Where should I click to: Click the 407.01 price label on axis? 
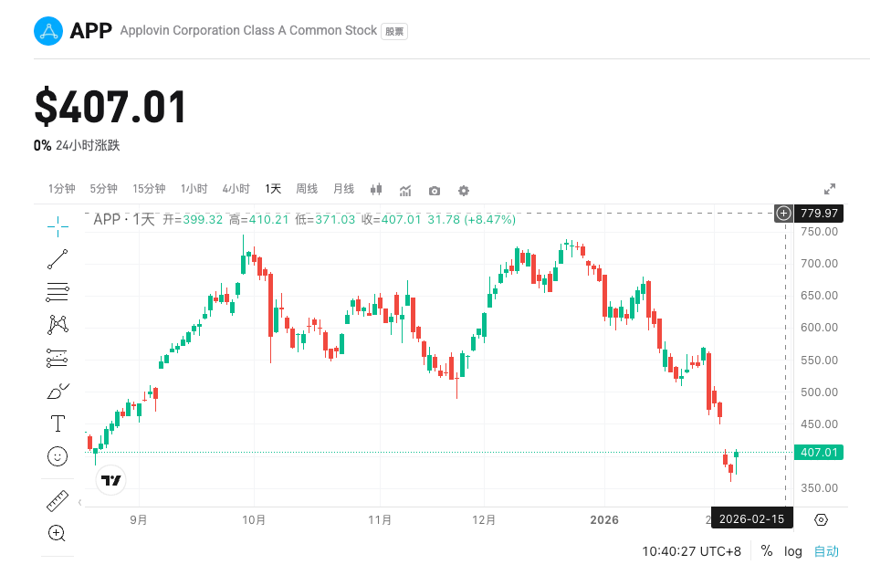[818, 452]
